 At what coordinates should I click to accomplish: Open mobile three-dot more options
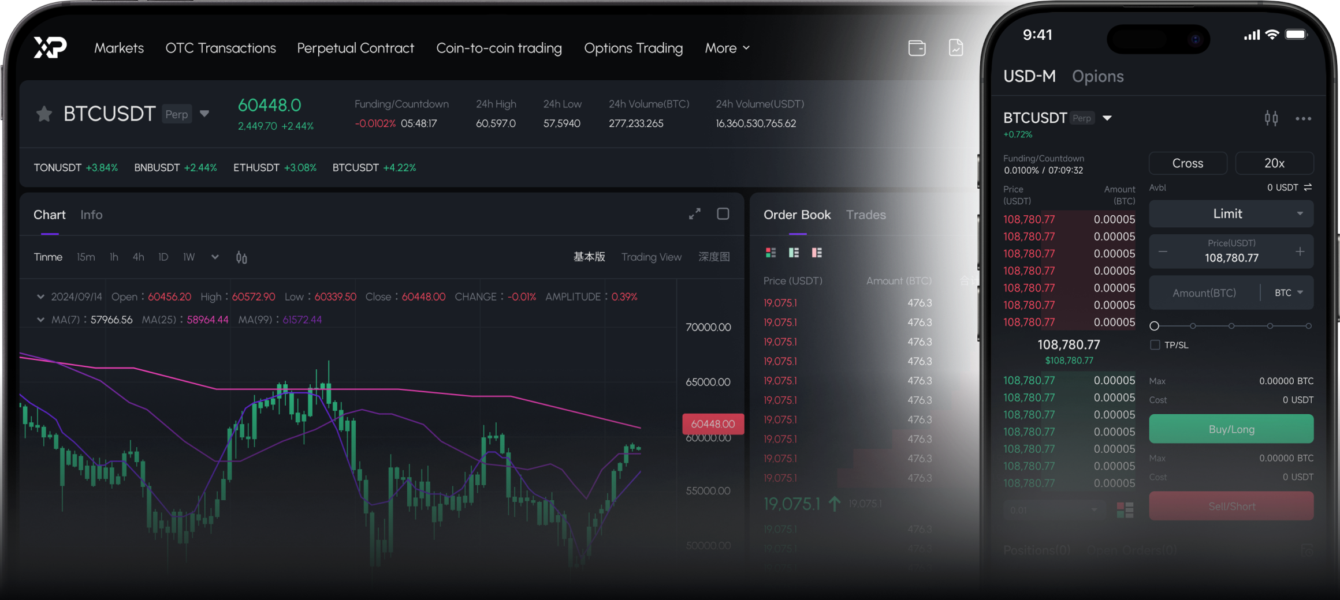1303,118
